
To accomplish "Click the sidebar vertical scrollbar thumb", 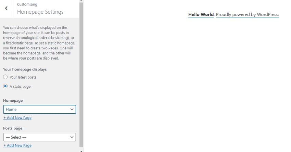I will 81,68.
